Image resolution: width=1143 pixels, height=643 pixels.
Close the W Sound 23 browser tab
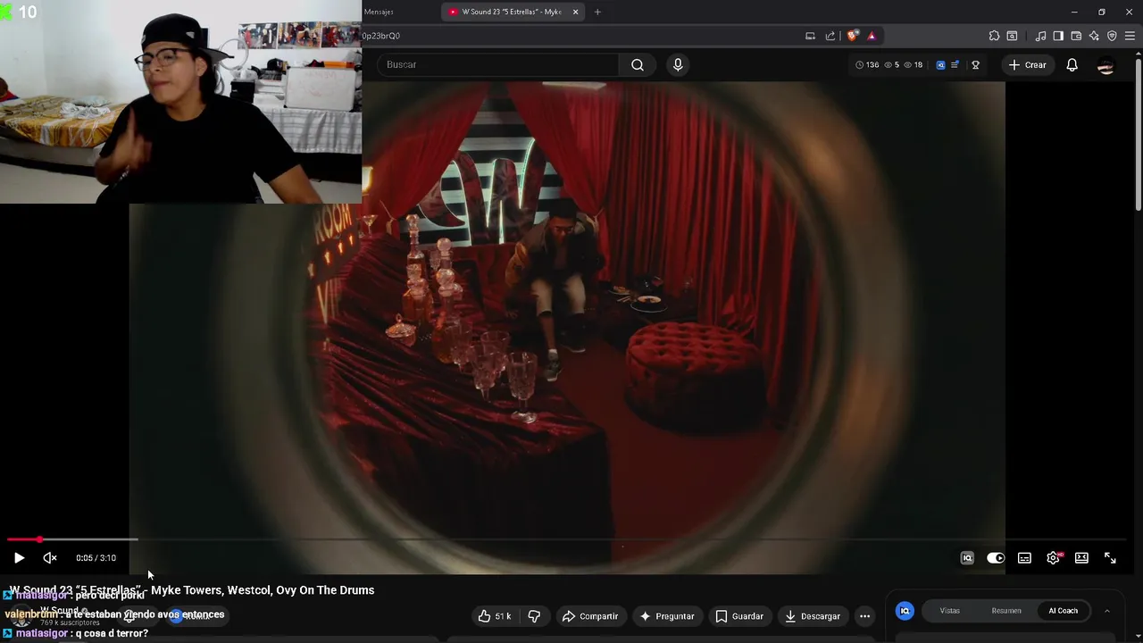coord(575,12)
